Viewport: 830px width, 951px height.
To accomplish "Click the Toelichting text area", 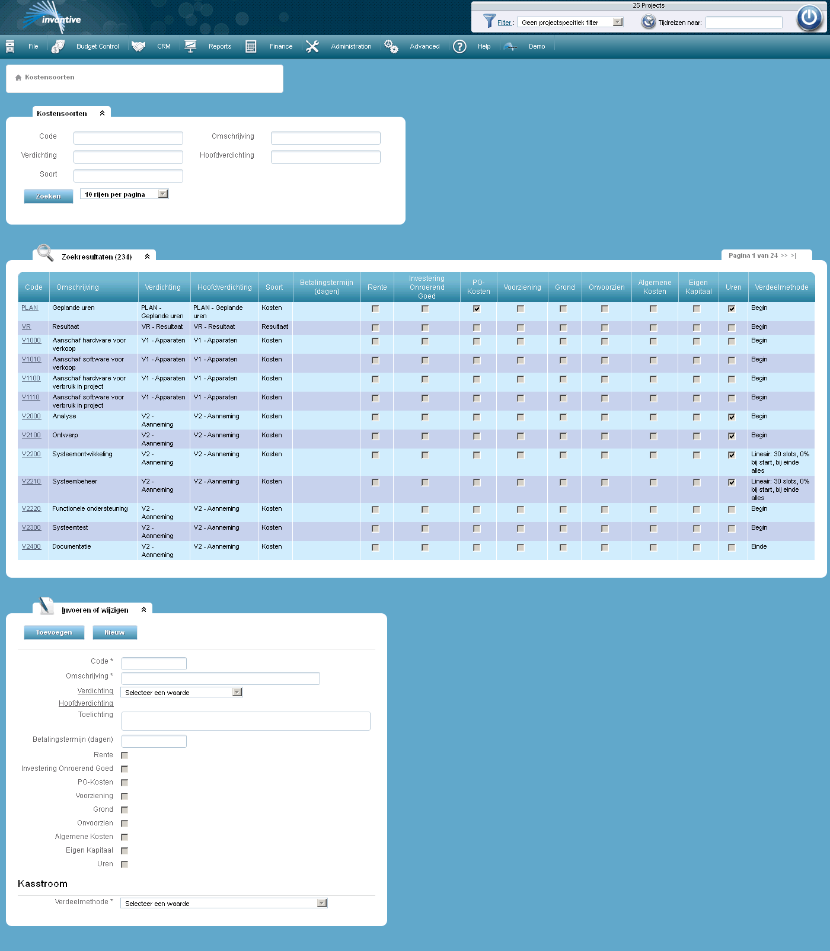I will 246,721.
